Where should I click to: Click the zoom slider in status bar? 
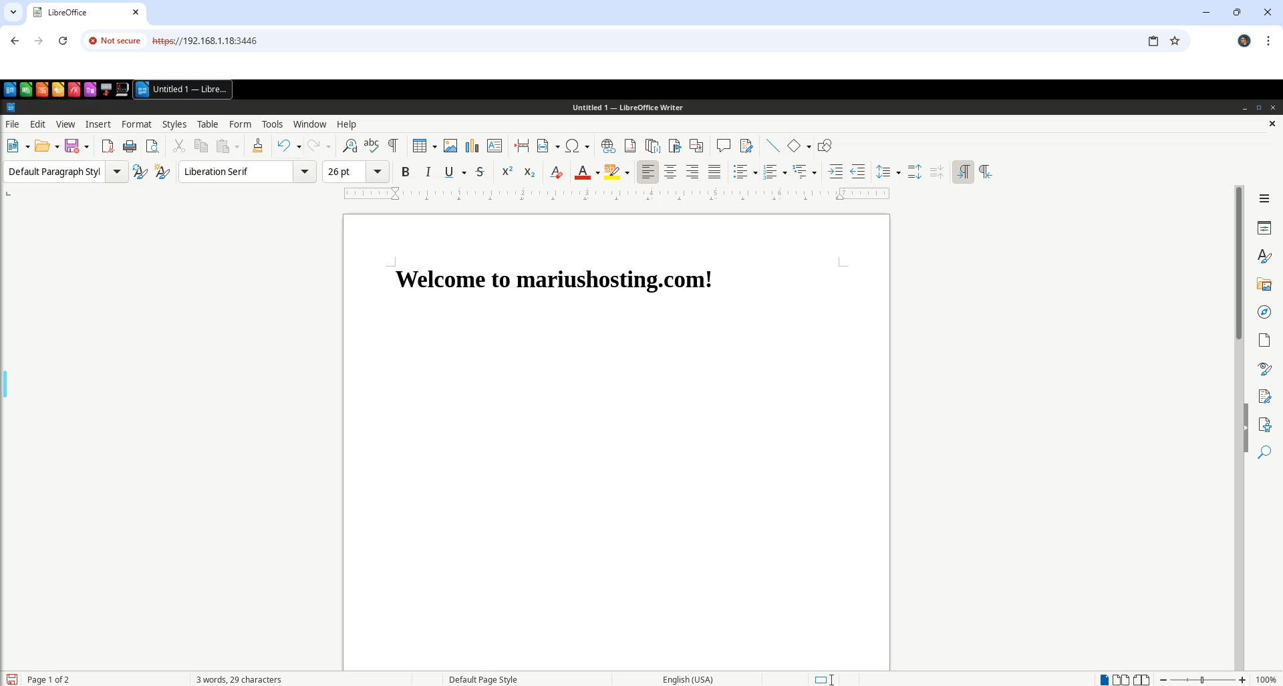tap(1202, 679)
